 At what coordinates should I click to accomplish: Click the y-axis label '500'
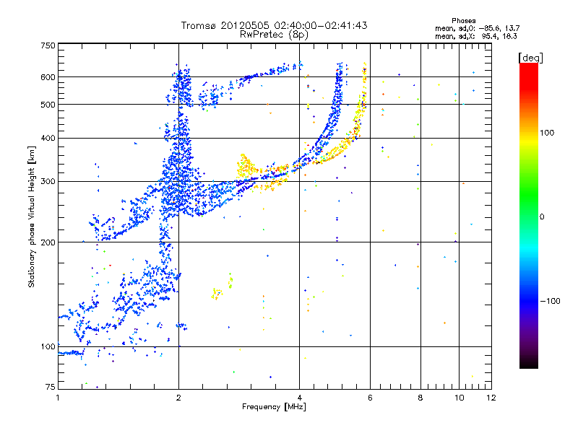pos(48,105)
